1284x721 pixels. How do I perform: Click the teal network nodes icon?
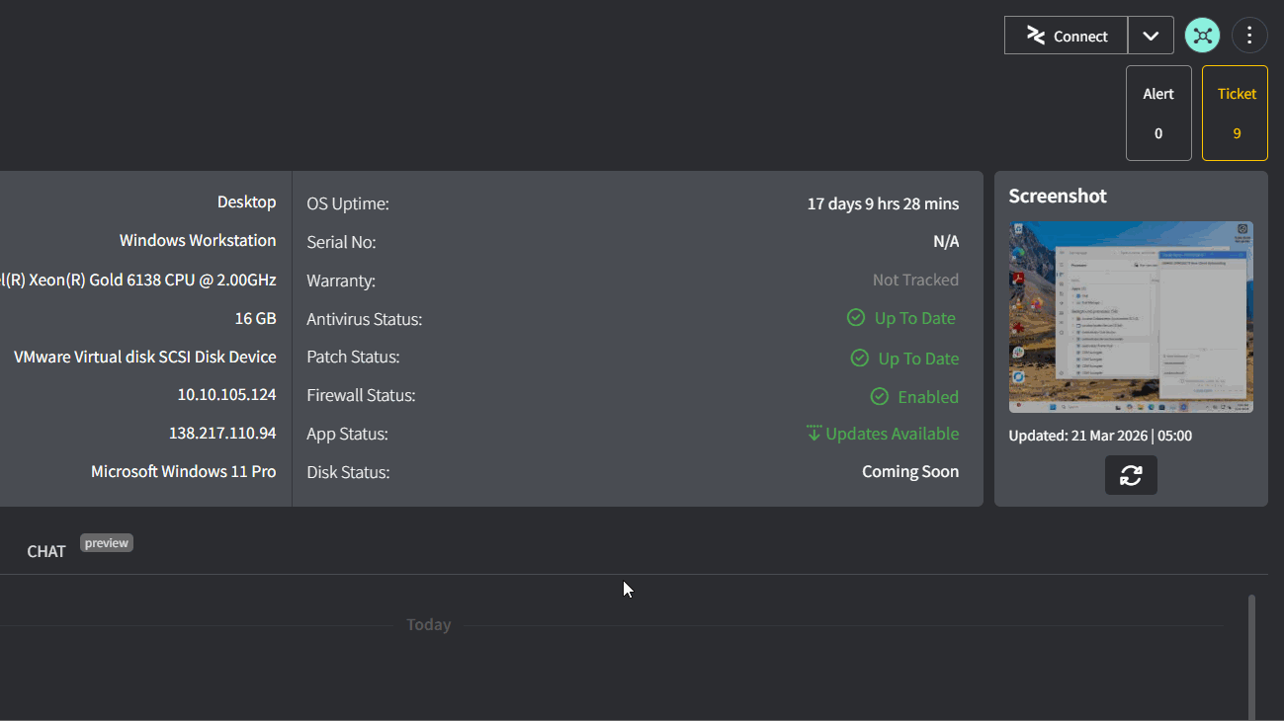coord(1202,36)
